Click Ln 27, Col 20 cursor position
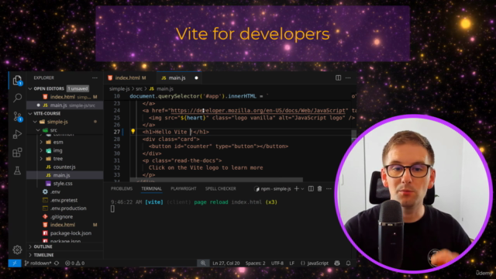The height and width of the screenshot is (279, 496). [x=226, y=263]
